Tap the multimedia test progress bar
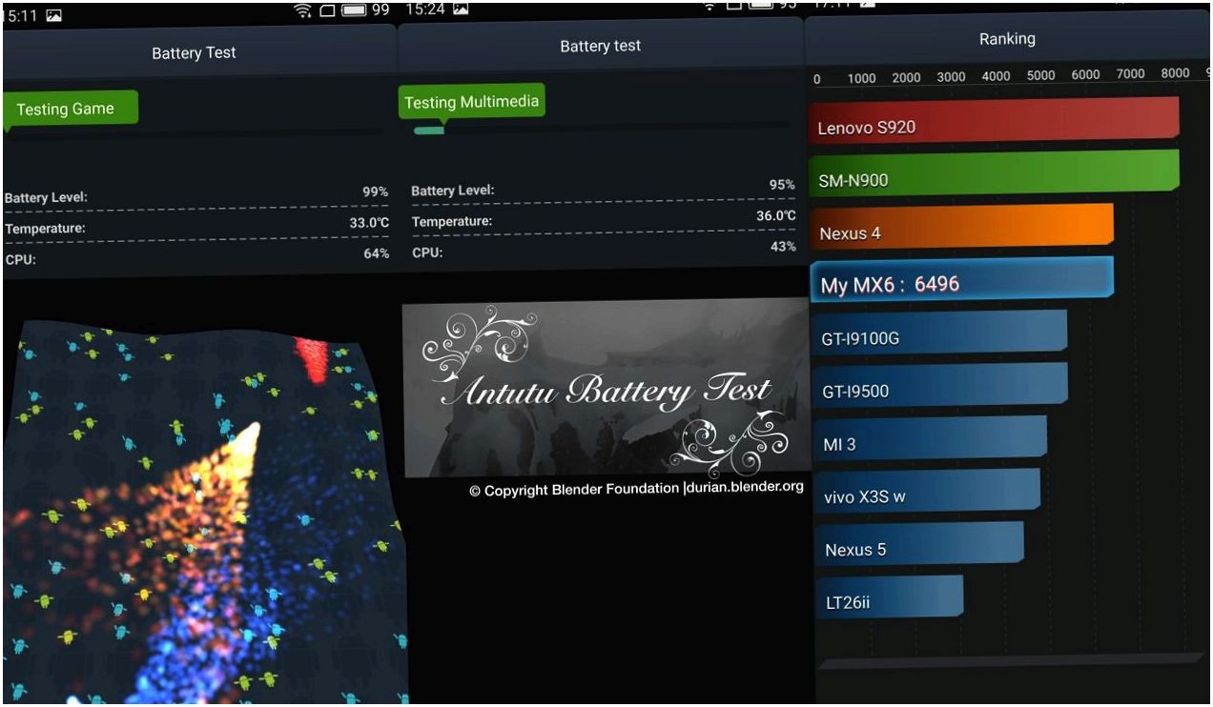 [601, 129]
